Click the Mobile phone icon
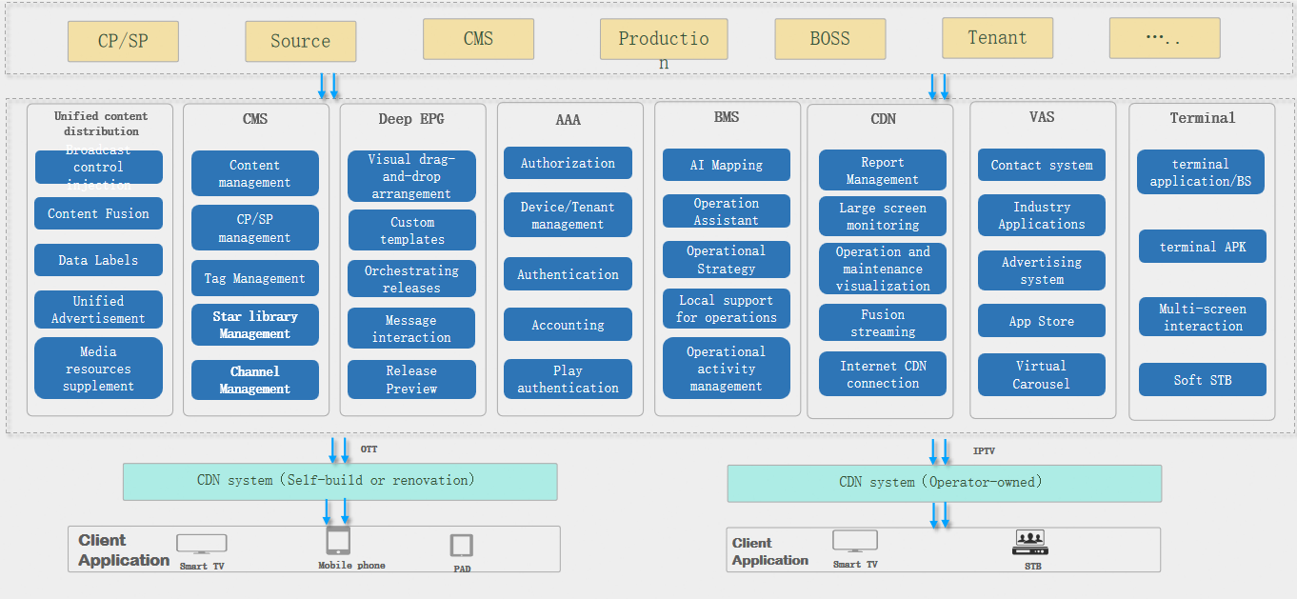 point(338,541)
